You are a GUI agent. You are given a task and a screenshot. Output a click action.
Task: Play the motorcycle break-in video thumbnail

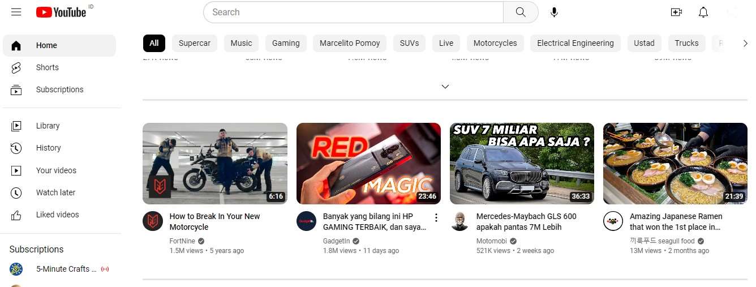[x=215, y=164]
